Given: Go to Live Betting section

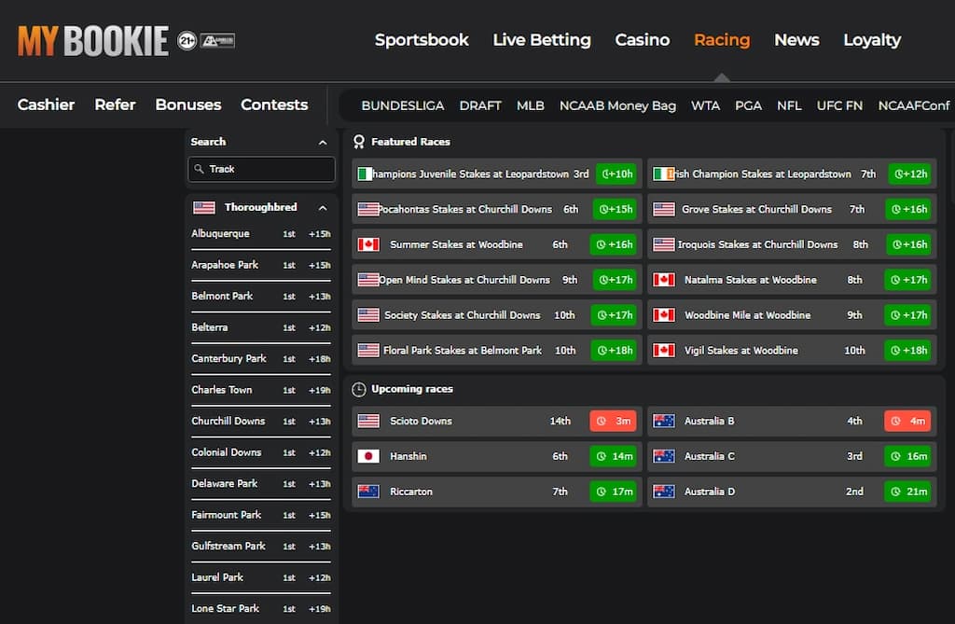Looking at the screenshot, I should (541, 40).
